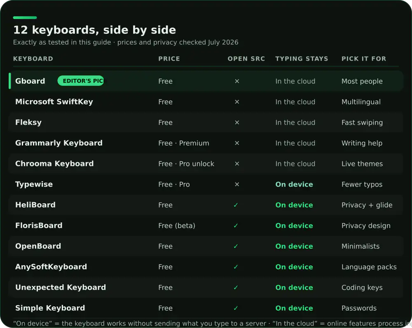Click the 'Free · Pro unlock' price cell
This screenshot has height=328, width=412.
click(x=186, y=164)
